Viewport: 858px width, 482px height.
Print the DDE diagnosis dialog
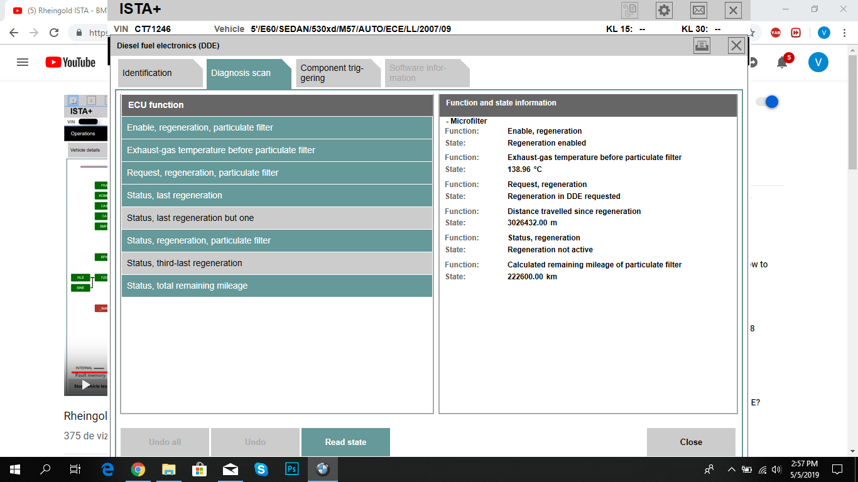702,45
